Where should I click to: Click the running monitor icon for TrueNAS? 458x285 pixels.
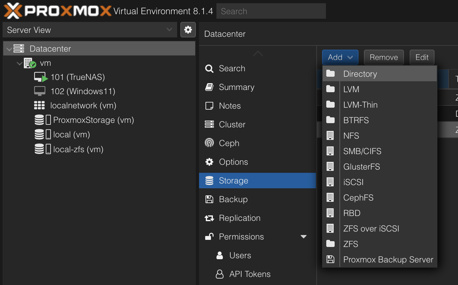pos(41,77)
